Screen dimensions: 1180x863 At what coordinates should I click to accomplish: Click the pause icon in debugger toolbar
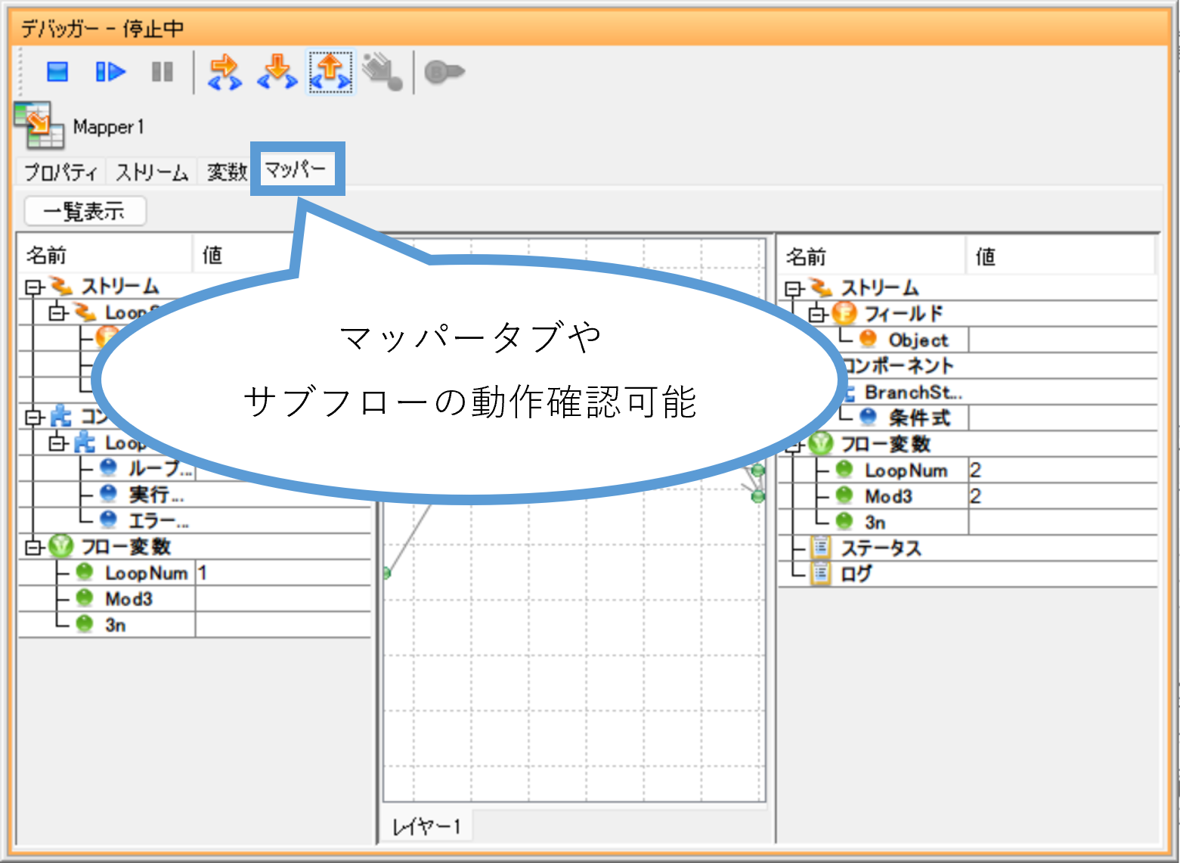tap(163, 72)
